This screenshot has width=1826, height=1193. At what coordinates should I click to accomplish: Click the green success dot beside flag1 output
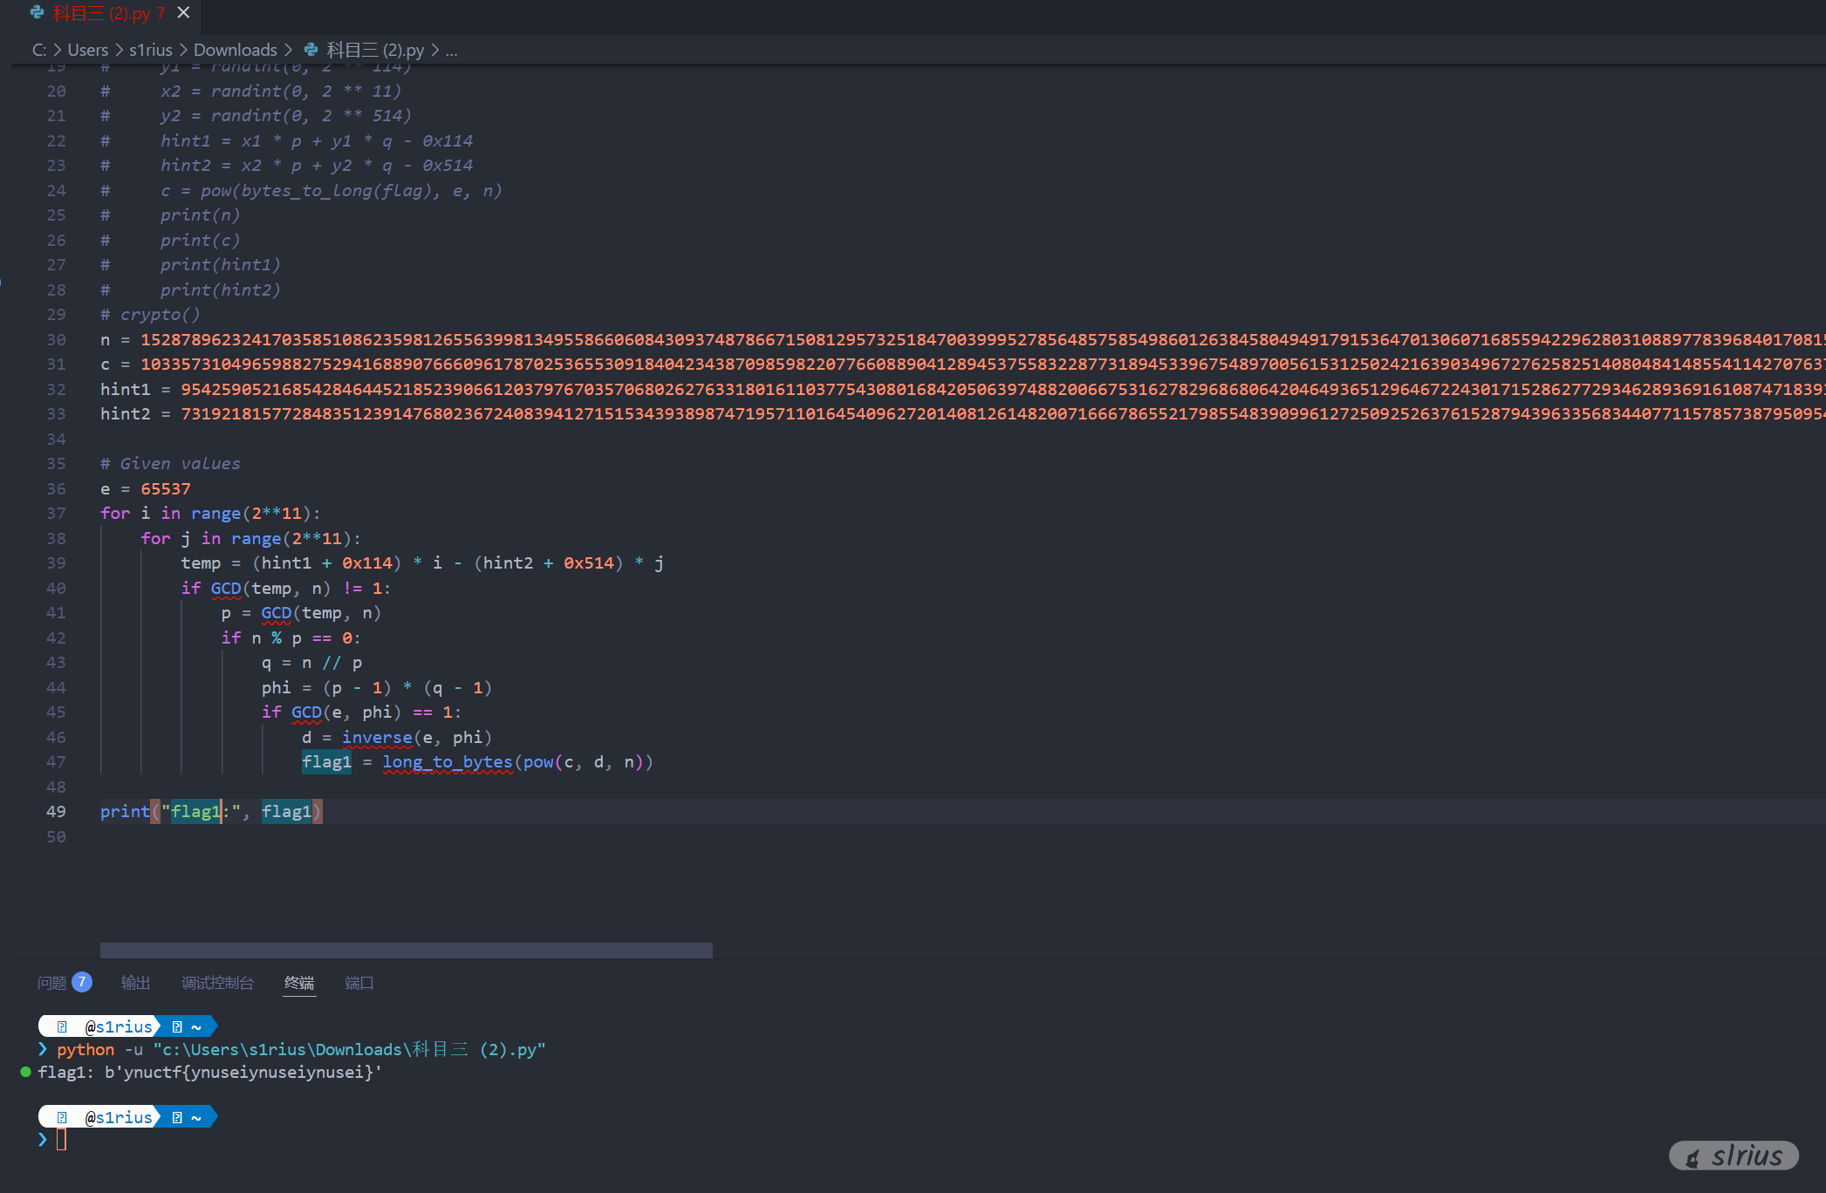(25, 1072)
